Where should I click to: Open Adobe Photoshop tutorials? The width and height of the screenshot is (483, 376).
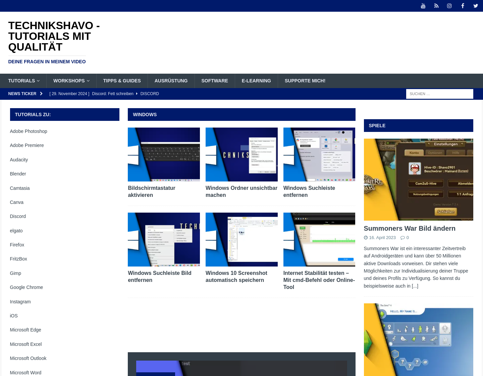29,131
